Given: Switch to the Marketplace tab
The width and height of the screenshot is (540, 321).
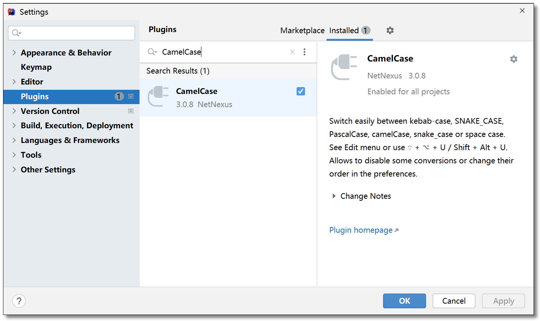Looking at the screenshot, I should [302, 31].
